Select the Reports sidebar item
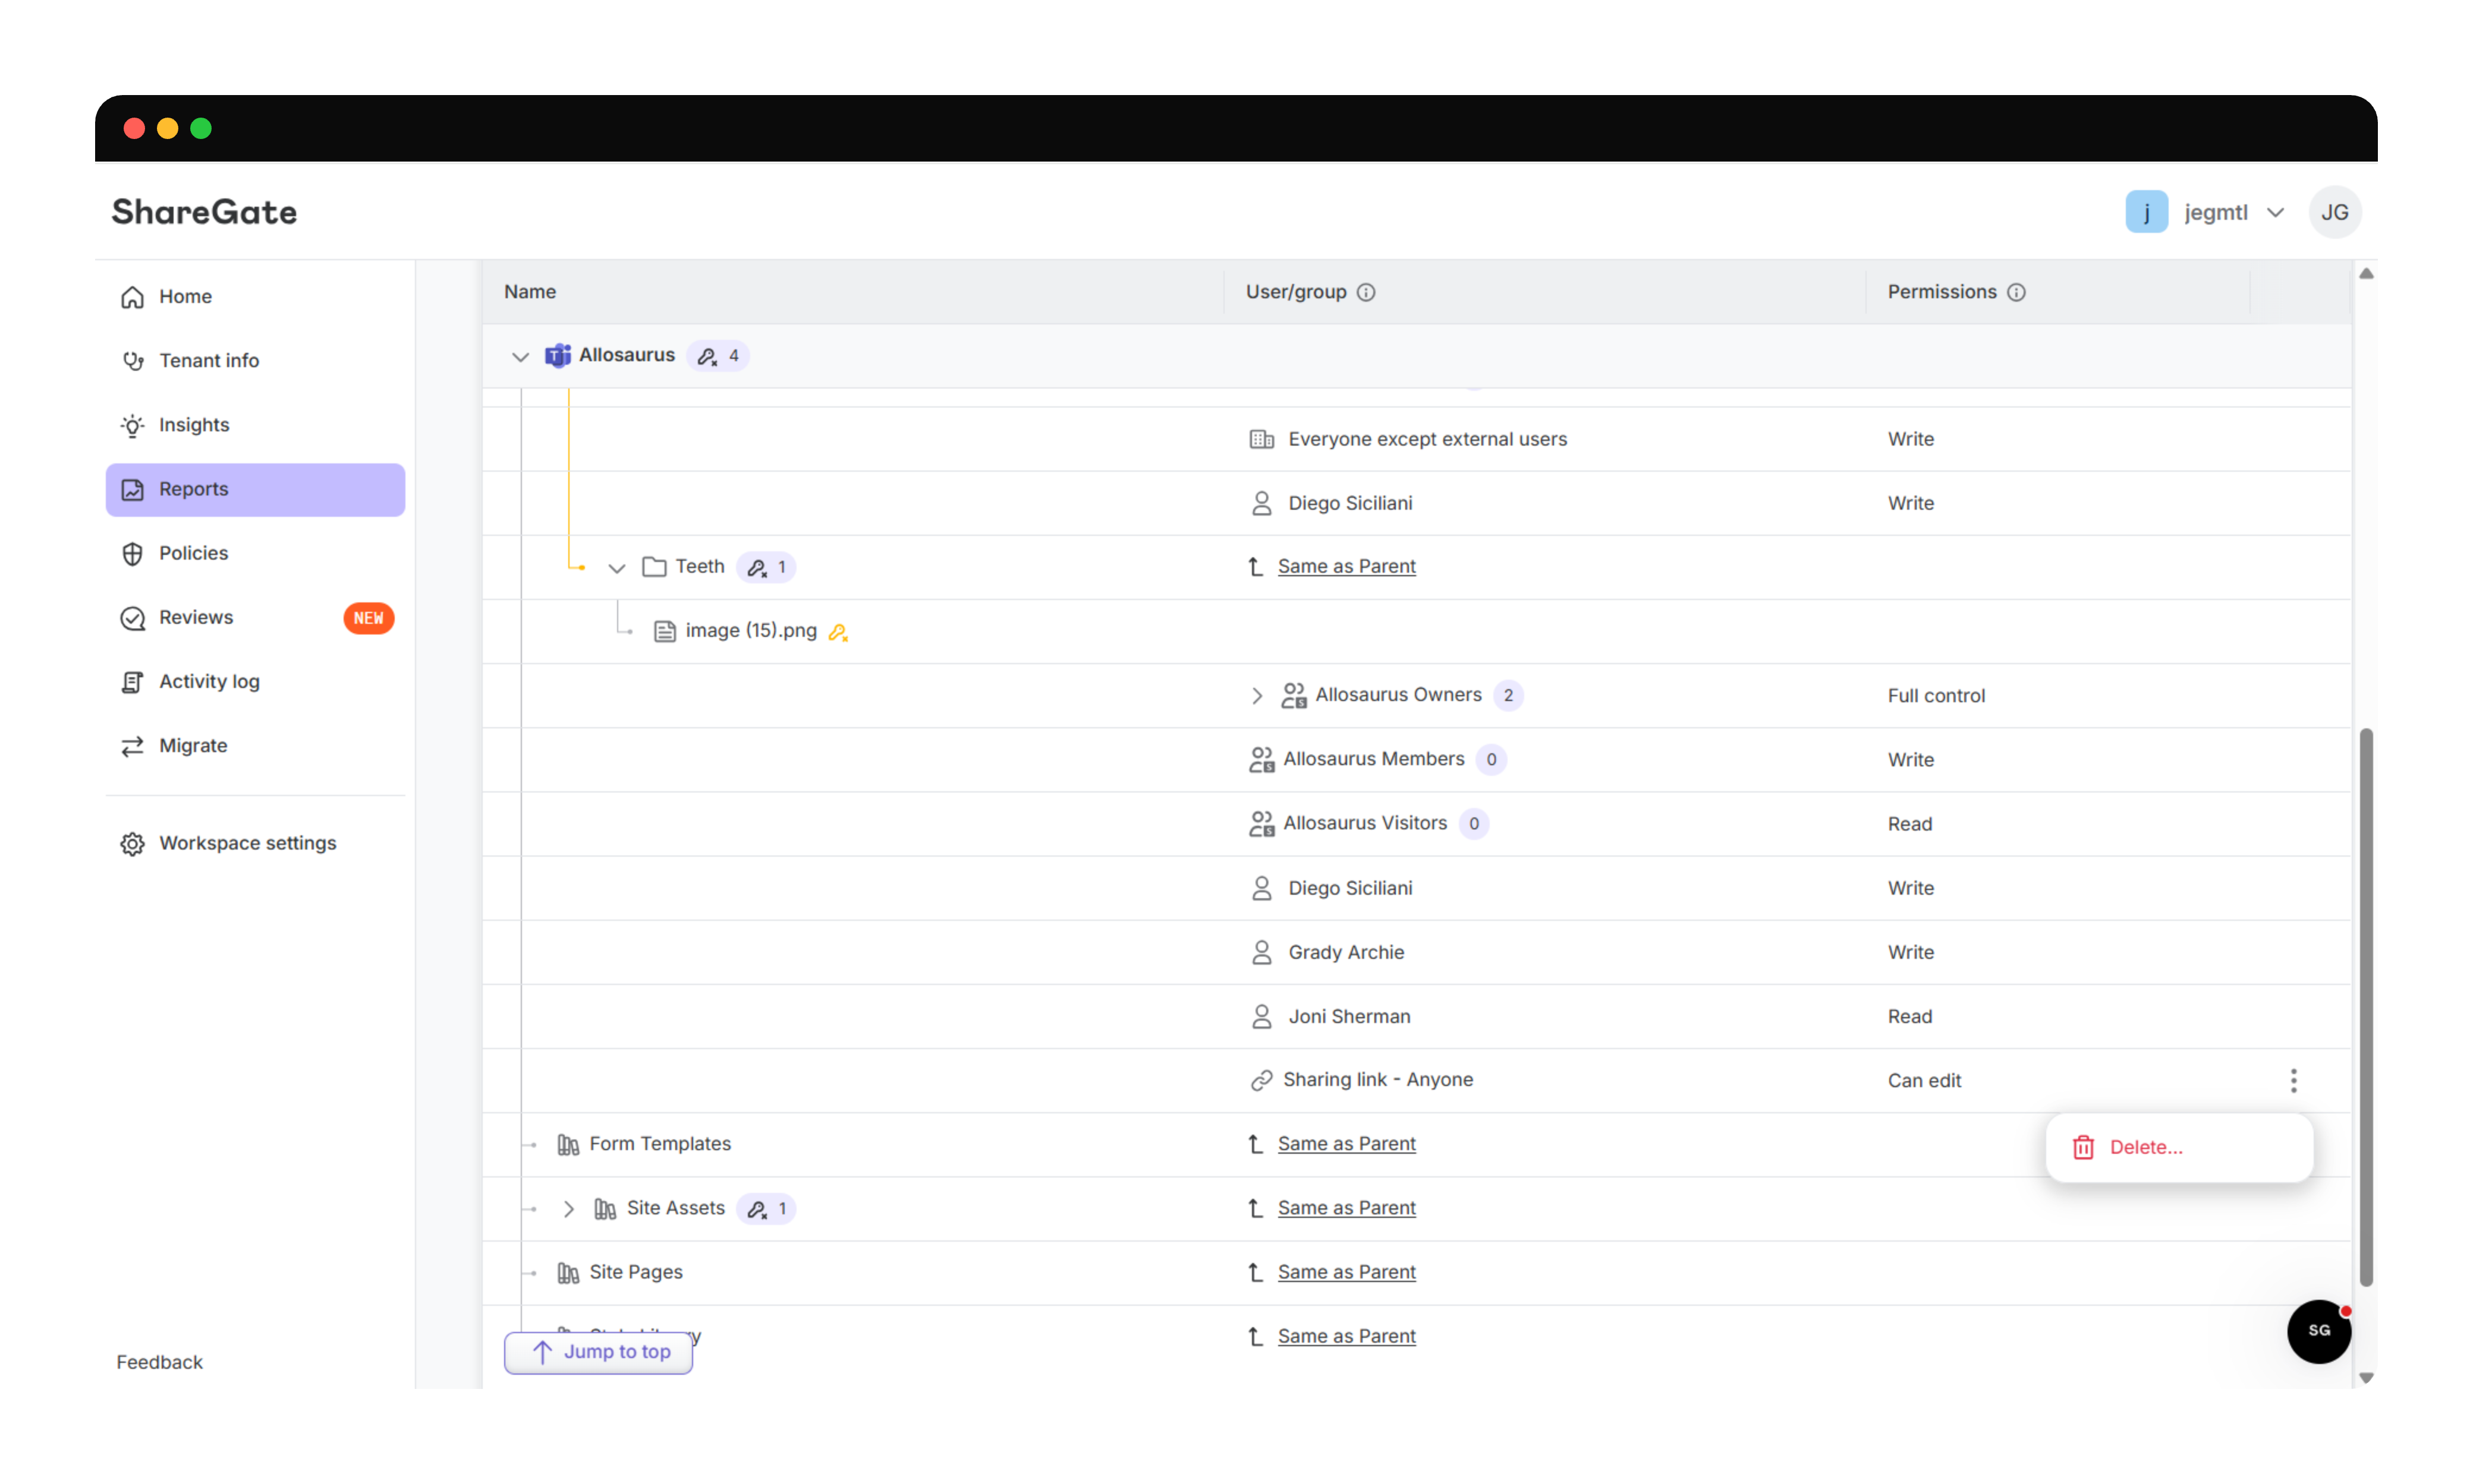The width and height of the screenshot is (2473, 1484). point(255,489)
